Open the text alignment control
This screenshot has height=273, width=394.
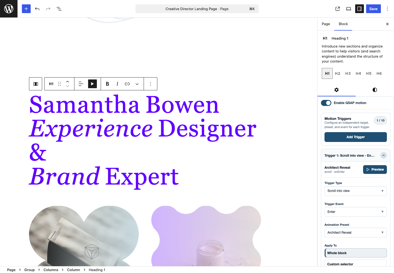(81, 84)
